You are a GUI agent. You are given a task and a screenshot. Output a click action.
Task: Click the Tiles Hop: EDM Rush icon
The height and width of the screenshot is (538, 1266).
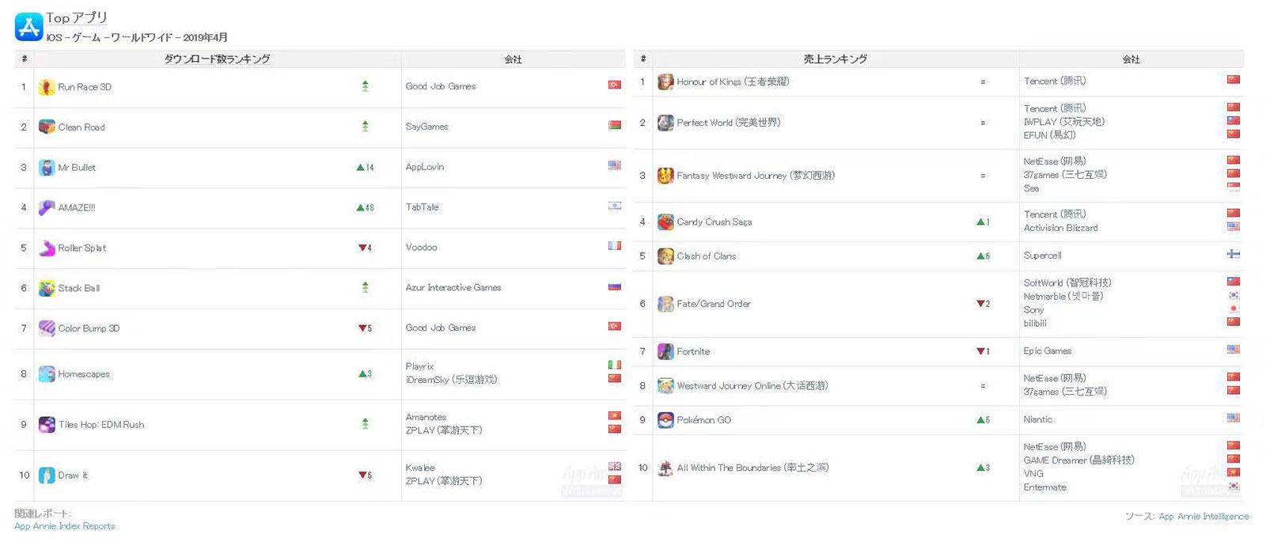pyautogui.click(x=47, y=425)
